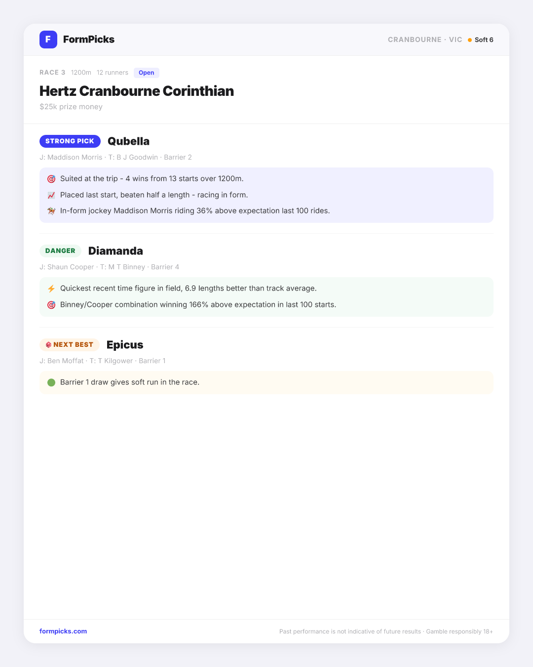Open the Epicus runner name
533x667 pixels.
click(x=125, y=345)
